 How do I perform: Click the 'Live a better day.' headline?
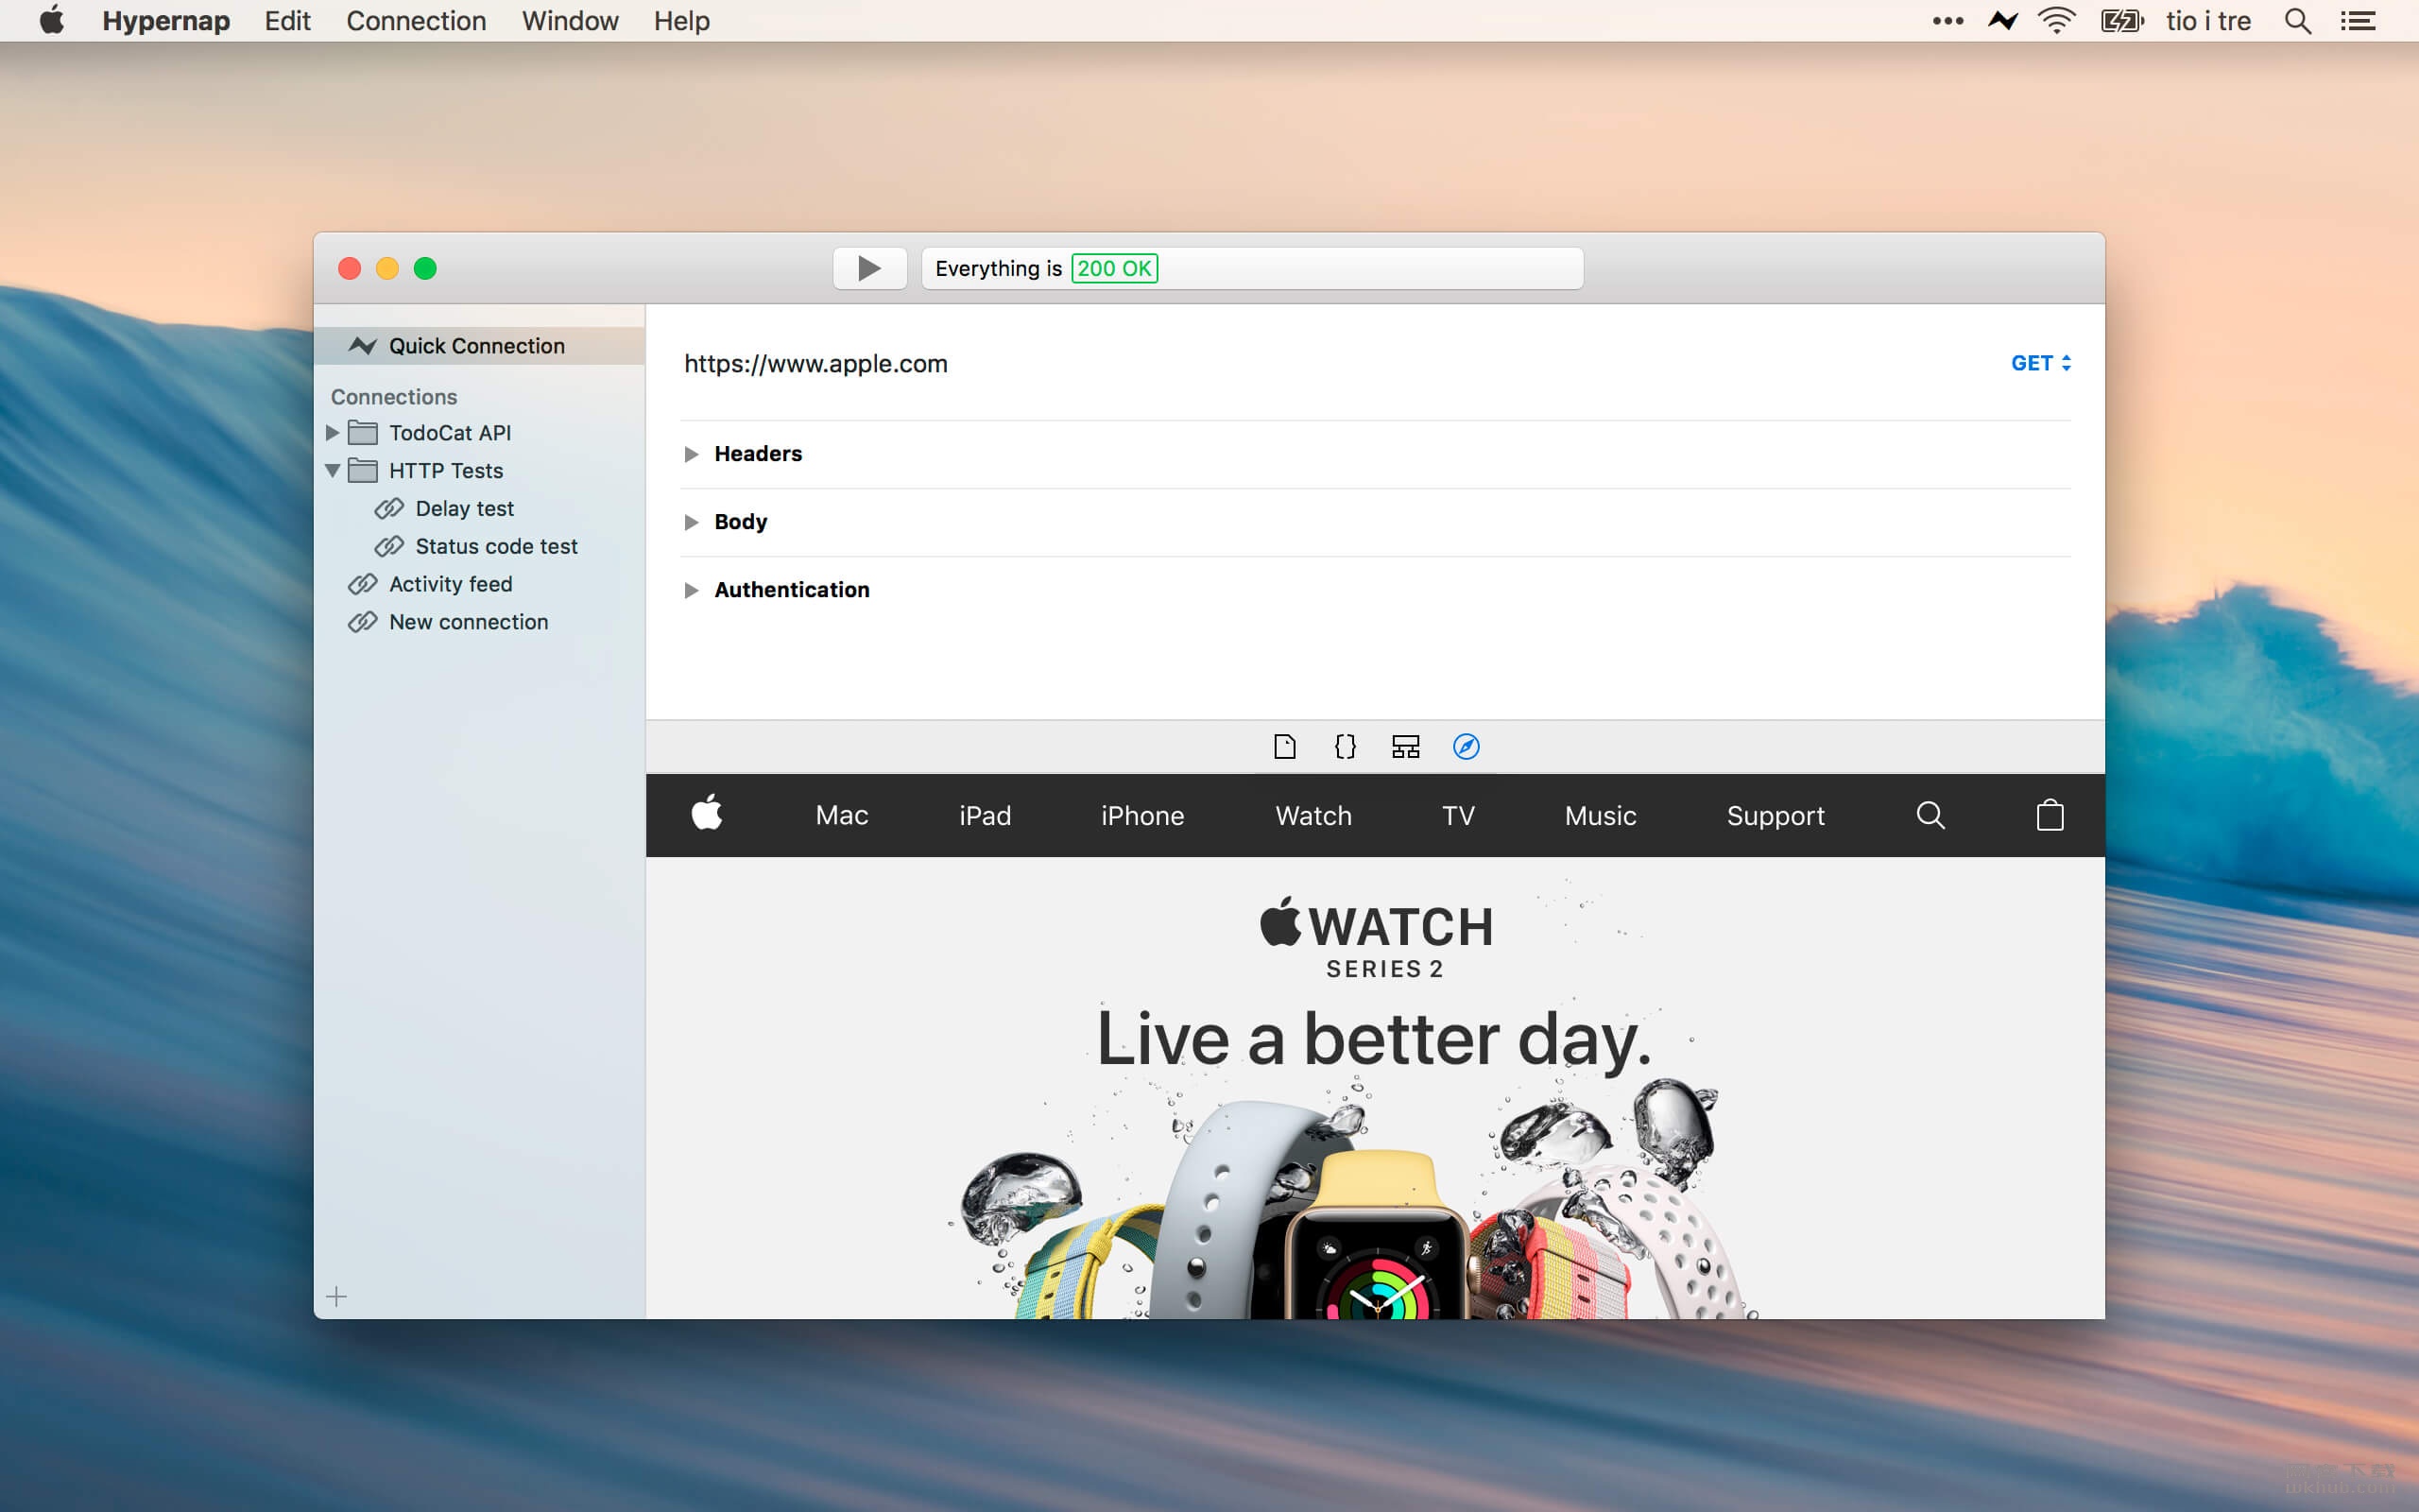[1375, 1041]
